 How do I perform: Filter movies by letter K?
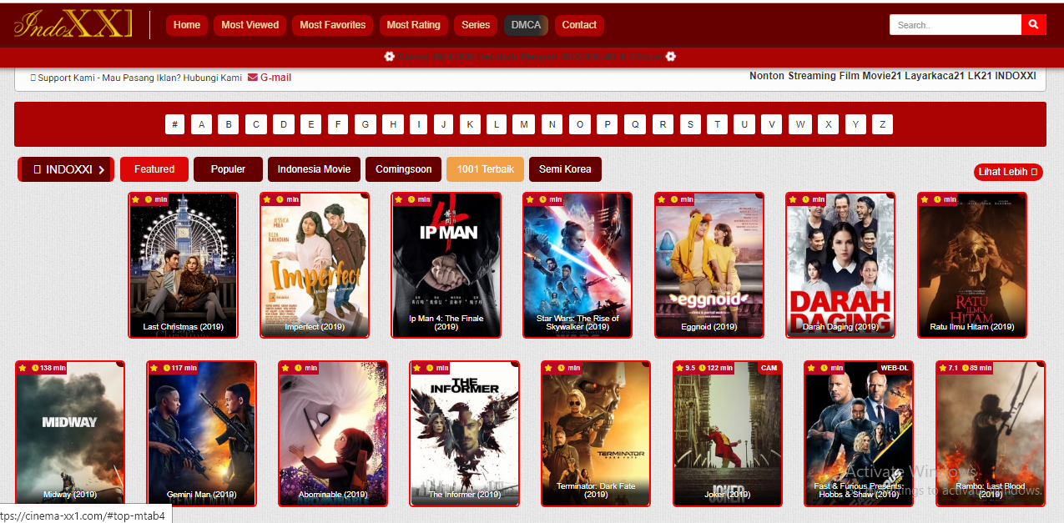[470, 125]
